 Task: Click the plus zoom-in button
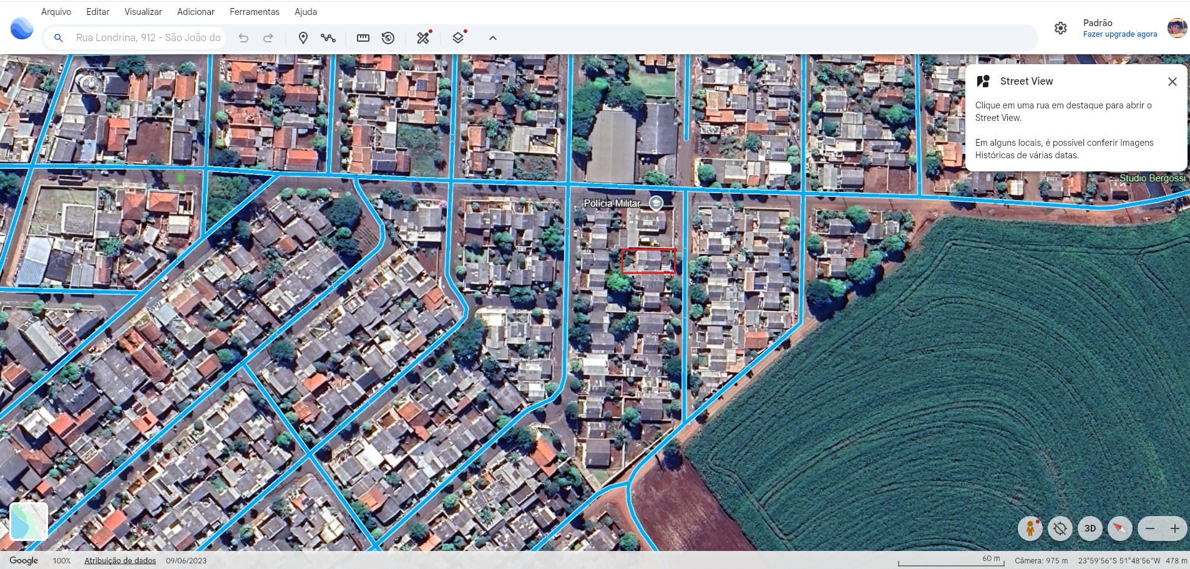(1174, 528)
